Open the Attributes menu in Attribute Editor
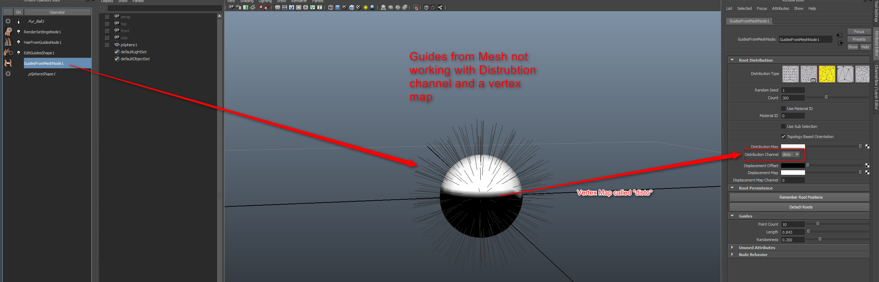 click(x=780, y=8)
